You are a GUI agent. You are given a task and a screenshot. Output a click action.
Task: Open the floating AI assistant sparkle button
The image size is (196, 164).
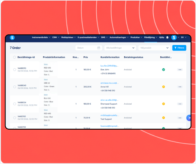point(189,118)
